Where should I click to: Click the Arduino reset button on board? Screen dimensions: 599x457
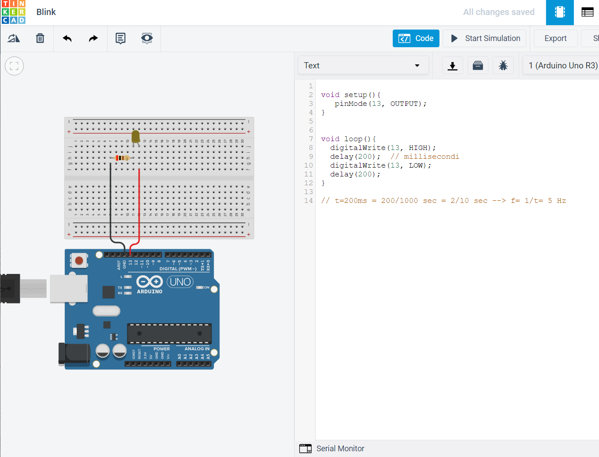click(79, 261)
